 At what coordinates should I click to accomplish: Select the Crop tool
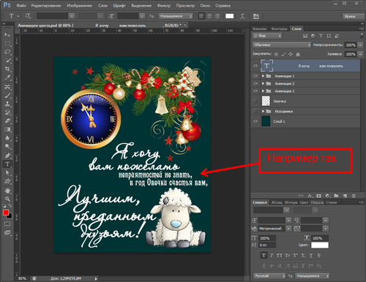(7, 69)
